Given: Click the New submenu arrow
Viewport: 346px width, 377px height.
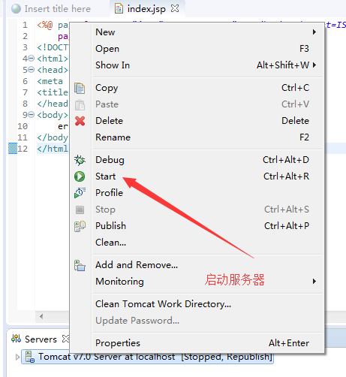Looking at the screenshot, I should point(314,32).
